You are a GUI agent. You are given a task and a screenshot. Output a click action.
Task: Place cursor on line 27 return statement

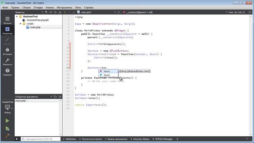[90, 105]
